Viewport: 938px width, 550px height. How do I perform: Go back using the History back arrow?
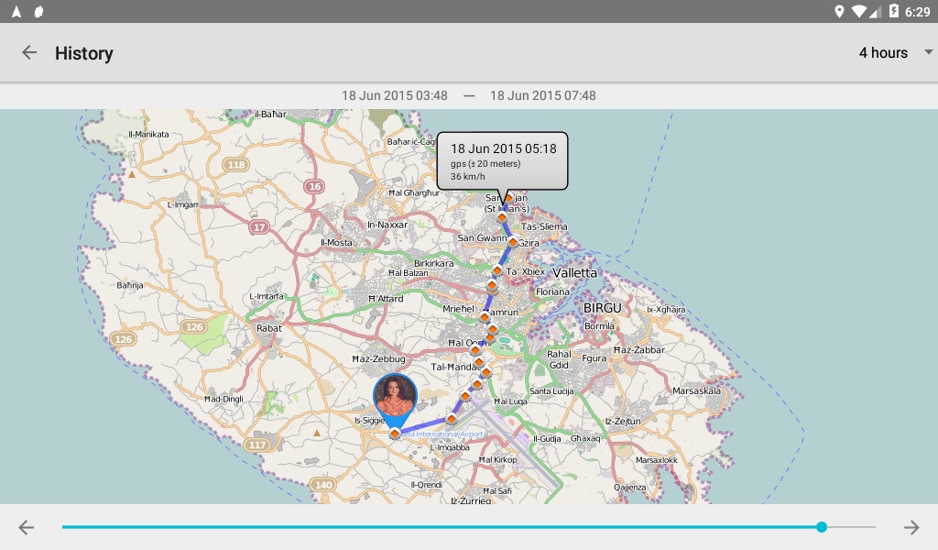(x=29, y=52)
